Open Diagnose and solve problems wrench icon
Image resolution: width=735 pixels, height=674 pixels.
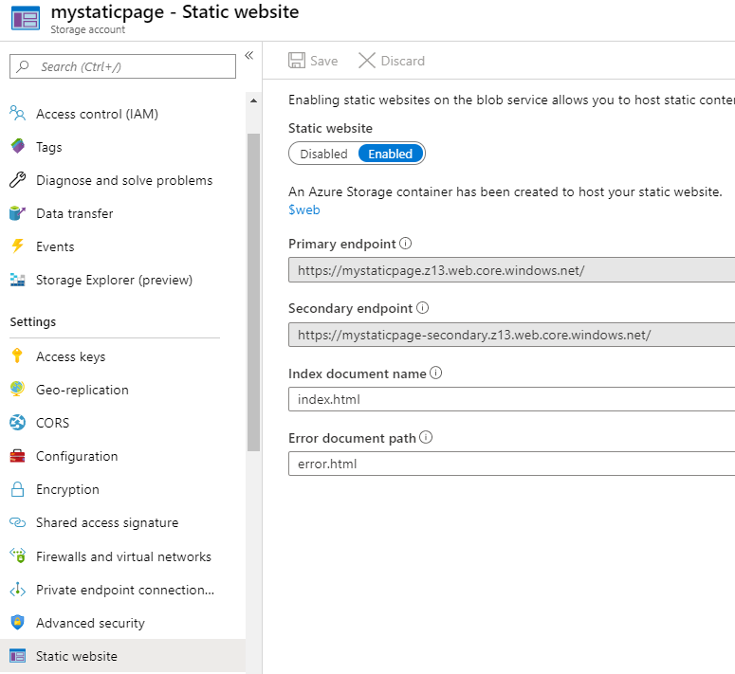pyautogui.click(x=17, y=180)
